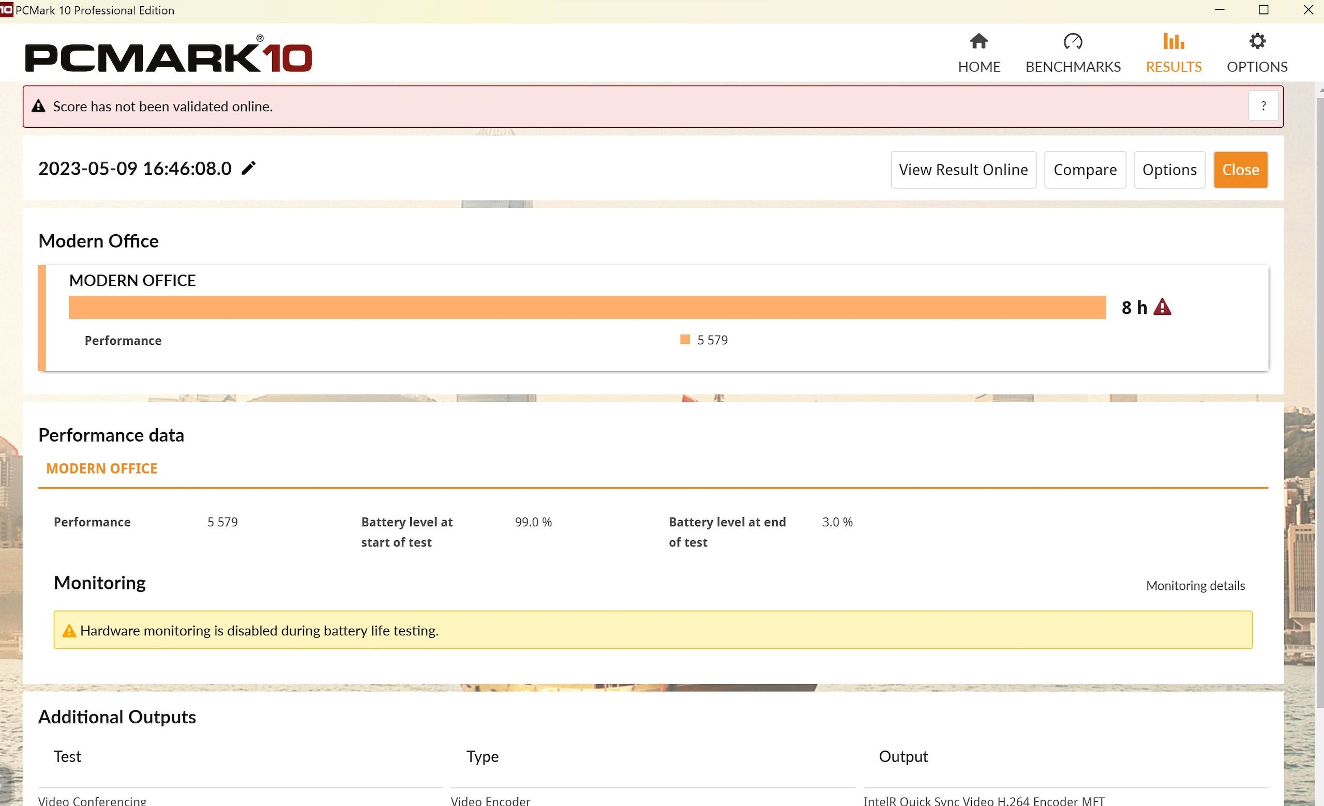1324x806 pixels.
Task: Open the Options gear icon
Action: 1257,41
